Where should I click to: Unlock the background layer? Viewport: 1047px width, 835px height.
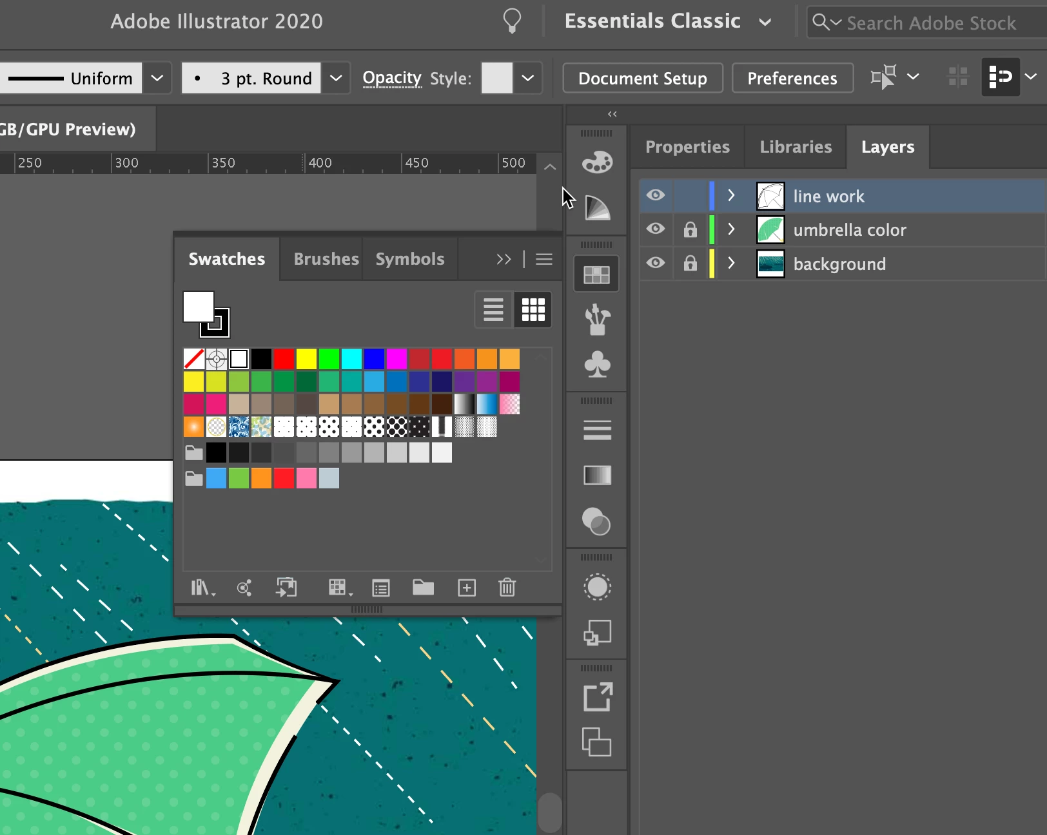(x=690, y=263)
